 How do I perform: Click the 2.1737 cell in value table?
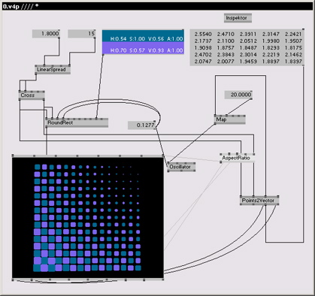point(203,41)
